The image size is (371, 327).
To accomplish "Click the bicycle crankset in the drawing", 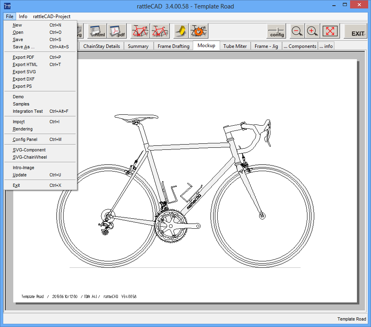I will point(171,226).
